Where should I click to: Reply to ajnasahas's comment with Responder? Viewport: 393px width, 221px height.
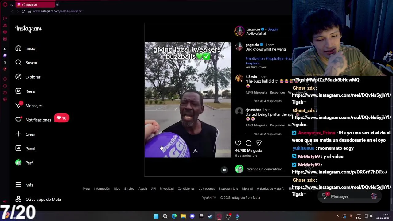point(277,125)
